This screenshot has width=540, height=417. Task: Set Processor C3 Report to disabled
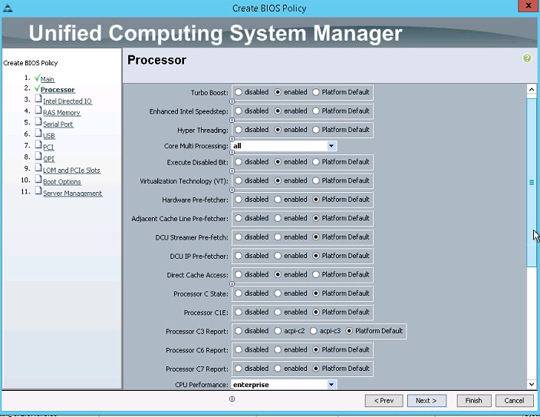click(239, 331)
